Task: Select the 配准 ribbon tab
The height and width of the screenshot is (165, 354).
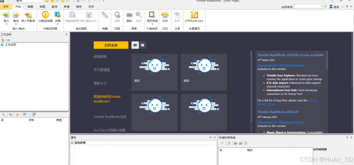Action: pos(55,7)
